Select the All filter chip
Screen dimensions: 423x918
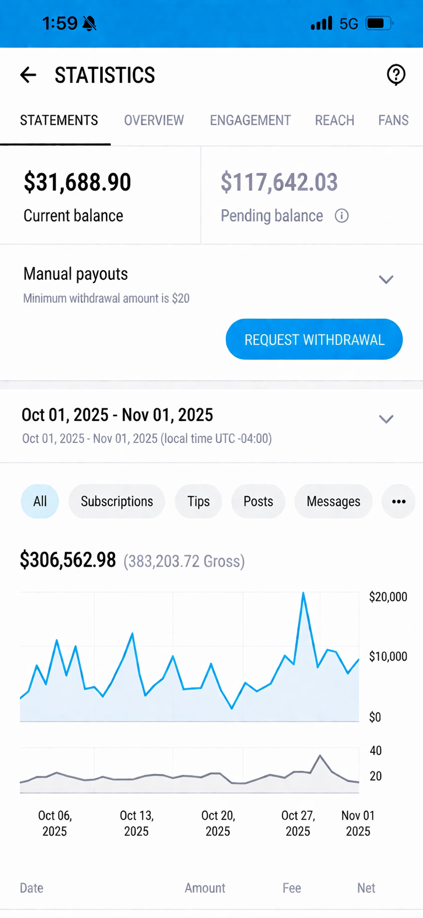[x=40, y=501]
